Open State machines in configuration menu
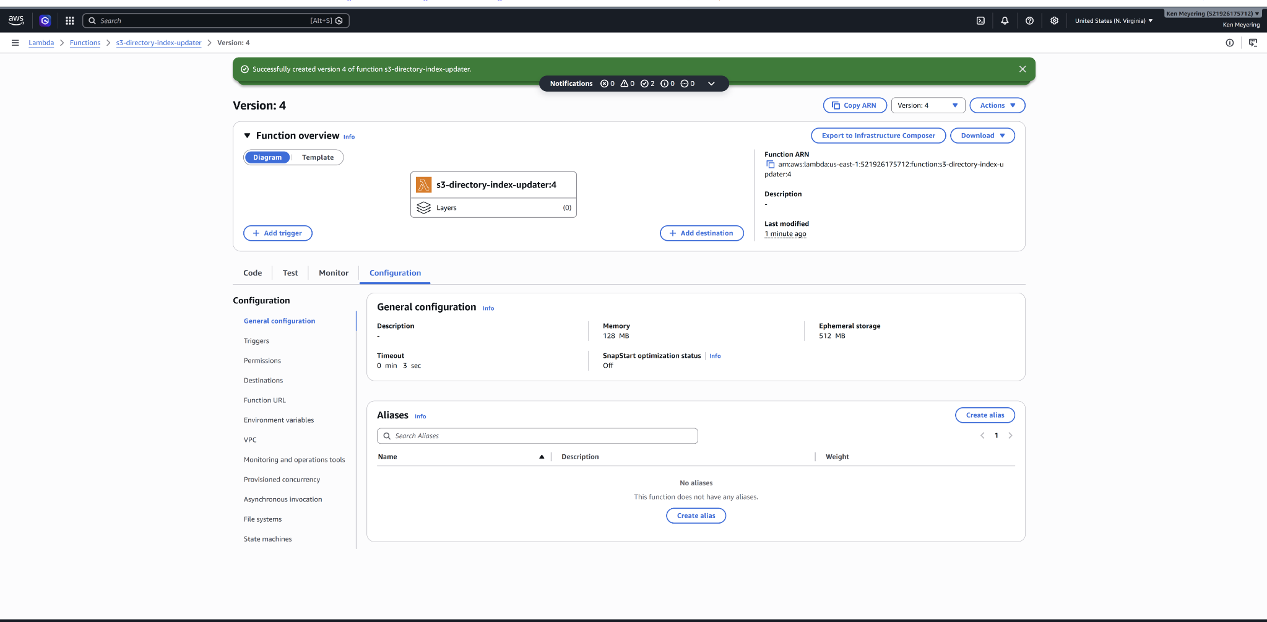Viewport: 1267px width, 622px height. [x=267, y=539]
